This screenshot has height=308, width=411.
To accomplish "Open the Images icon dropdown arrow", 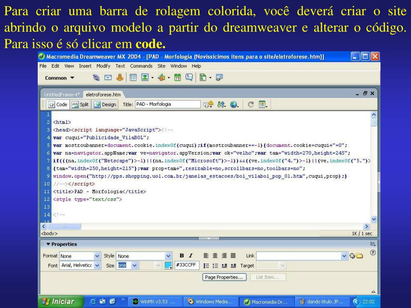I will click(x=152, y=77).
